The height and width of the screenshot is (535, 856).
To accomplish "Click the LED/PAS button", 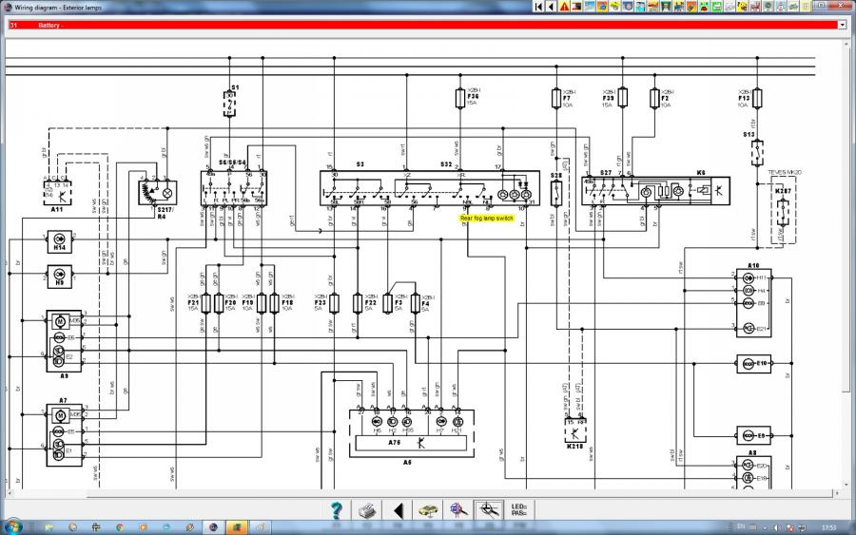I will tap(519, 510).
